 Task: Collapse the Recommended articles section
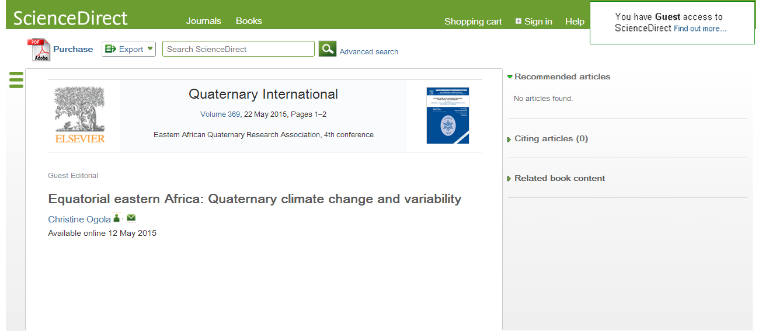tap(559, 76)
